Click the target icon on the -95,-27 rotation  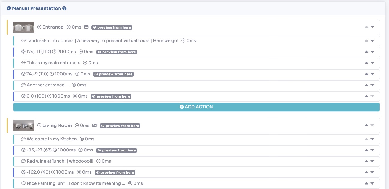click(23, 150)
